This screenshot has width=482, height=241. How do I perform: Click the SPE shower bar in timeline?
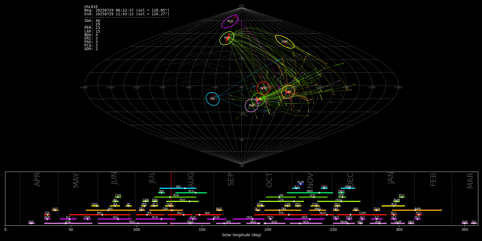[228, 223]
